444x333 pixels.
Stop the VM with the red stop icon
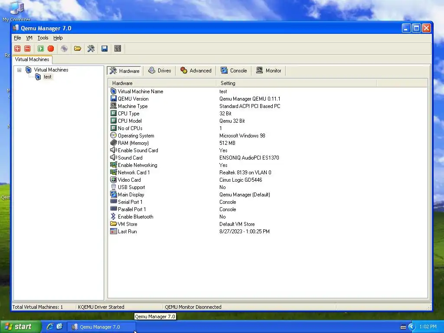51,49
